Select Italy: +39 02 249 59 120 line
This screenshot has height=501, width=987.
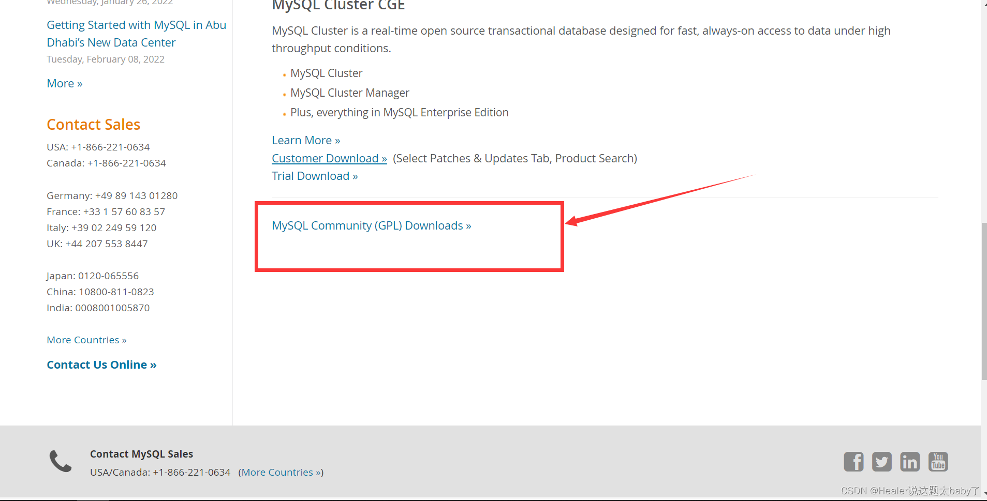[101, 227]
